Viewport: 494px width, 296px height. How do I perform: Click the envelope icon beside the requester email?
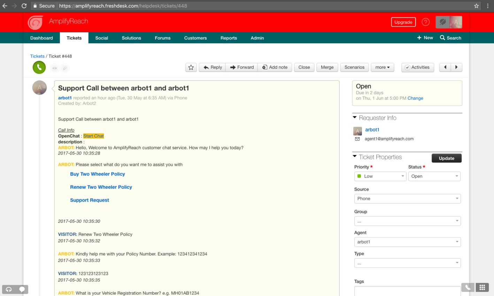357,139
